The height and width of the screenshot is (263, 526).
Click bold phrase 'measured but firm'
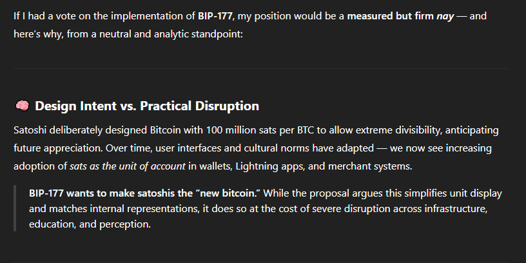[x=391, y=15]
